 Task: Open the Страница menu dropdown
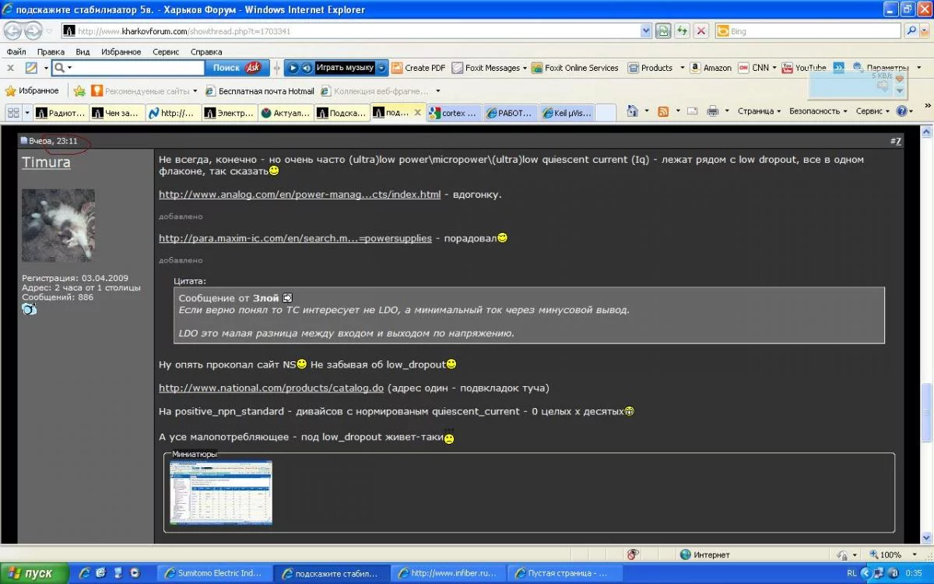point(759,111)
